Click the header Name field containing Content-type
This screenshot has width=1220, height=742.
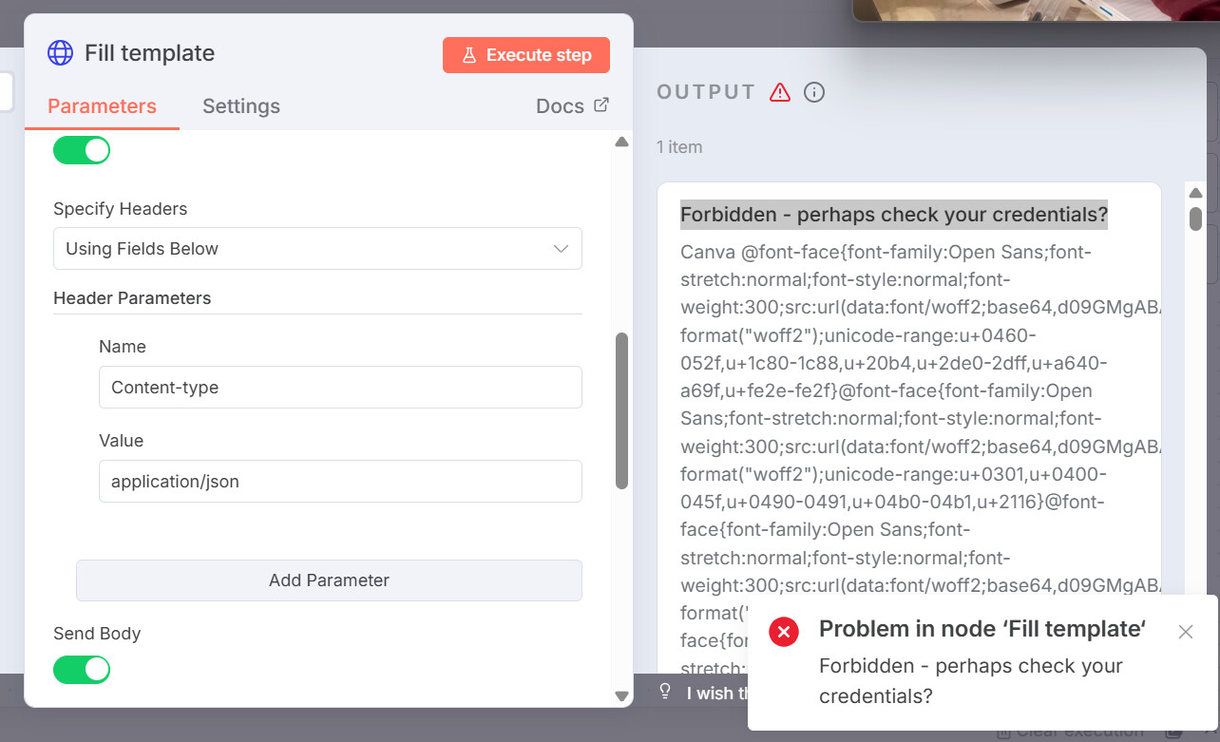pos(340,388)
